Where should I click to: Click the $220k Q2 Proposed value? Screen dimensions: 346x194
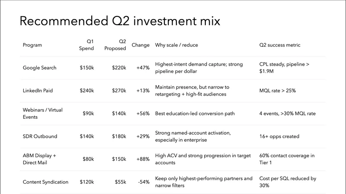[x=118, y=68]
